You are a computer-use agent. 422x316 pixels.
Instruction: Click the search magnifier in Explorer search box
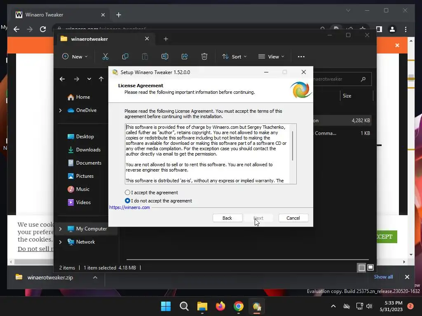363,79
